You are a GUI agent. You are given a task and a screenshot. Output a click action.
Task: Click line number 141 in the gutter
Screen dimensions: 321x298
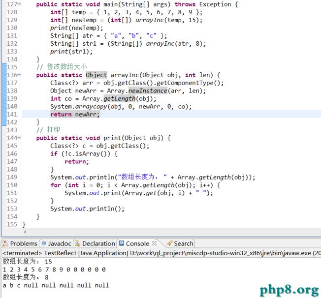[x=12, y=115]
